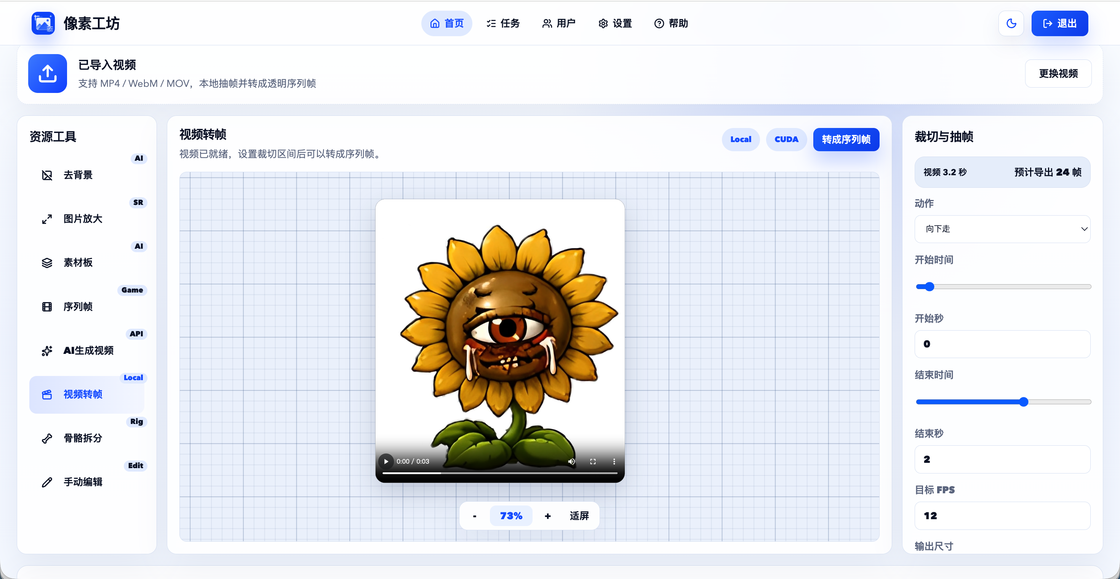Screen dimensions: 1120x579
Task: Select the 序列帧 film icon
Action: click(x=47, y=307)
